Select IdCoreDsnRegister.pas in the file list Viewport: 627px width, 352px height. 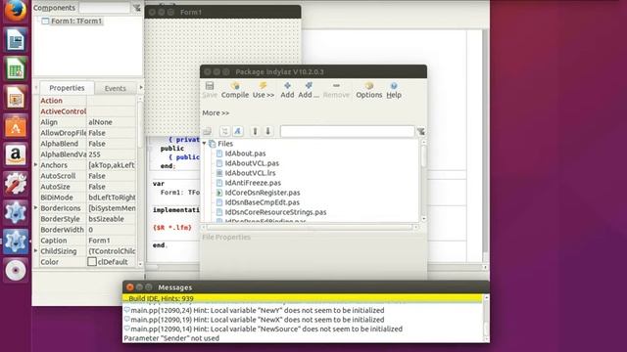[263, 193]
